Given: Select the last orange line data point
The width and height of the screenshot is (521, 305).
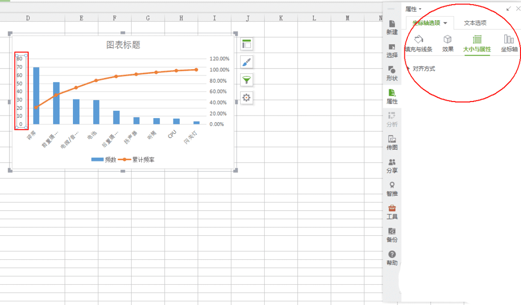Looking at the screenshot, I should point(196,70).
